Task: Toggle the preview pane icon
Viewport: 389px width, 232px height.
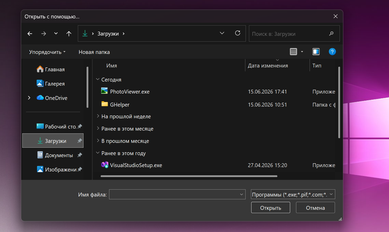Action: click(x=316, y=52)
